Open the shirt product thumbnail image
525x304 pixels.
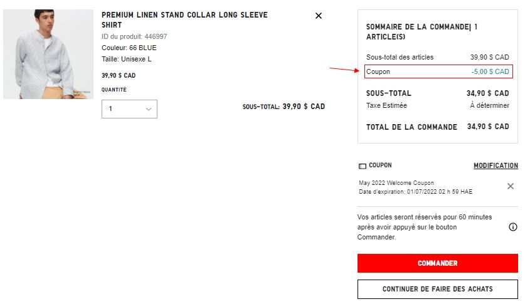48,54
